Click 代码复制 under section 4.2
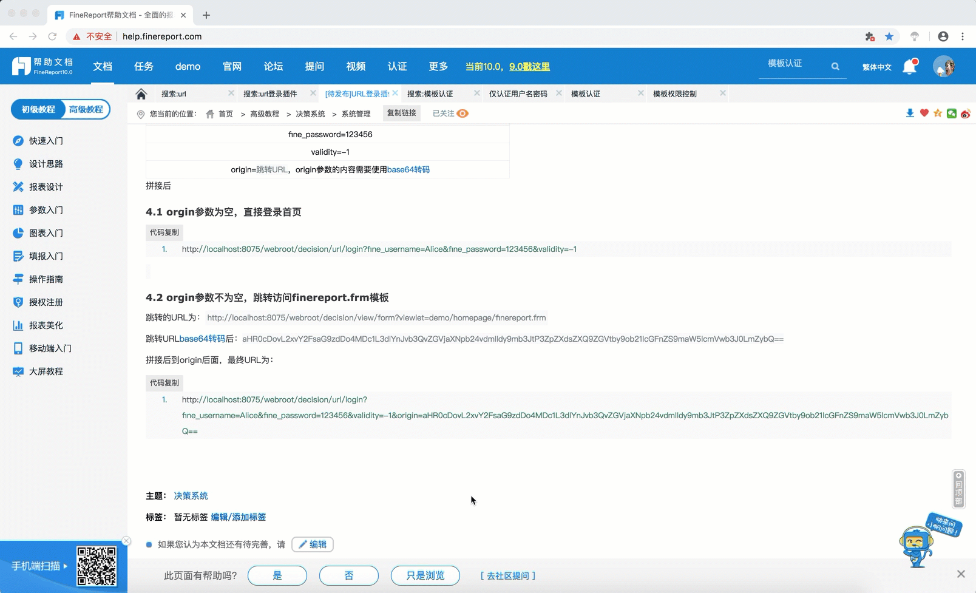 [x=164, y=383]
